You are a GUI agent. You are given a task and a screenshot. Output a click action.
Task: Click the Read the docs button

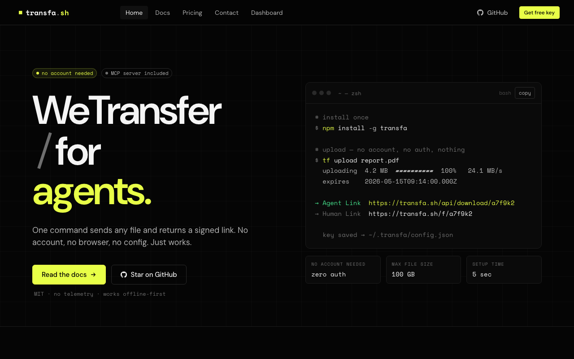(x=69, y=275)
